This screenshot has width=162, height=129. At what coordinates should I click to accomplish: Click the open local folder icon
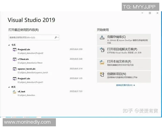(102, 62)
